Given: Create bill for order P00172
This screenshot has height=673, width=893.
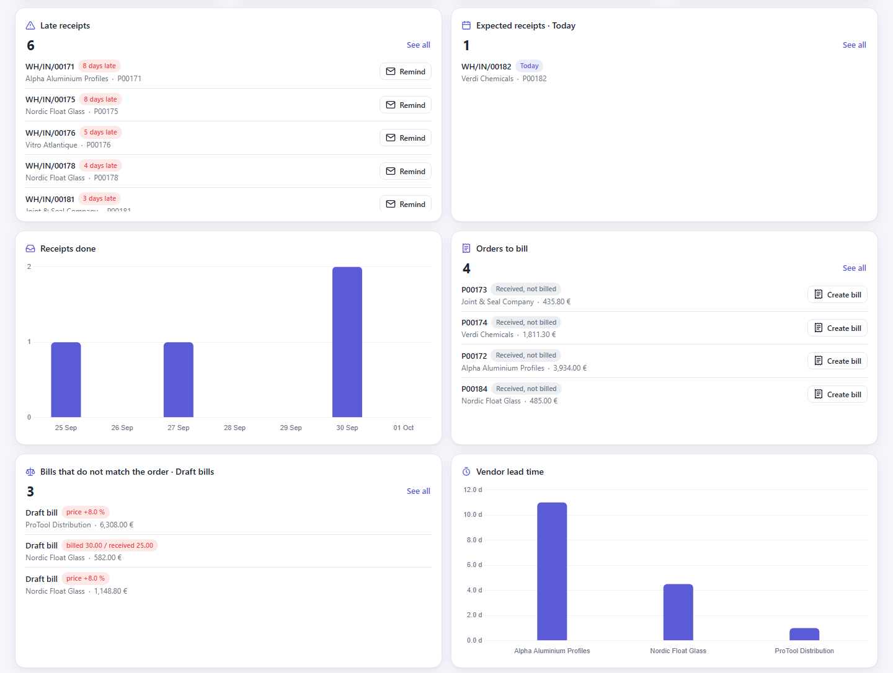Looking at the screenshot, I should pyautogui.click(x=837, y=361).
